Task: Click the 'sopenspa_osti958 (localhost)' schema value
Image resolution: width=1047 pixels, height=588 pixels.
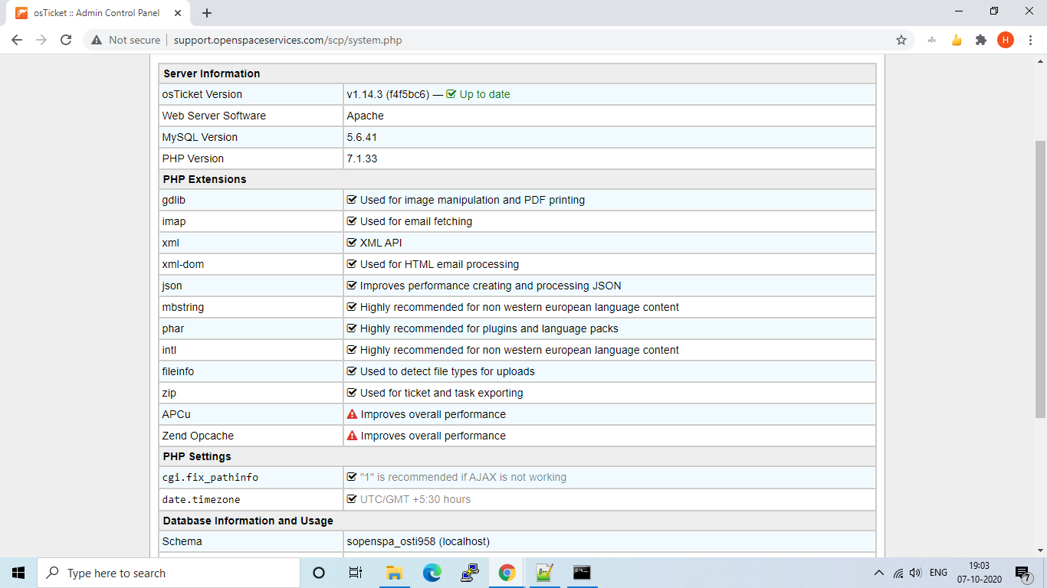Action: tap(418, 541)
